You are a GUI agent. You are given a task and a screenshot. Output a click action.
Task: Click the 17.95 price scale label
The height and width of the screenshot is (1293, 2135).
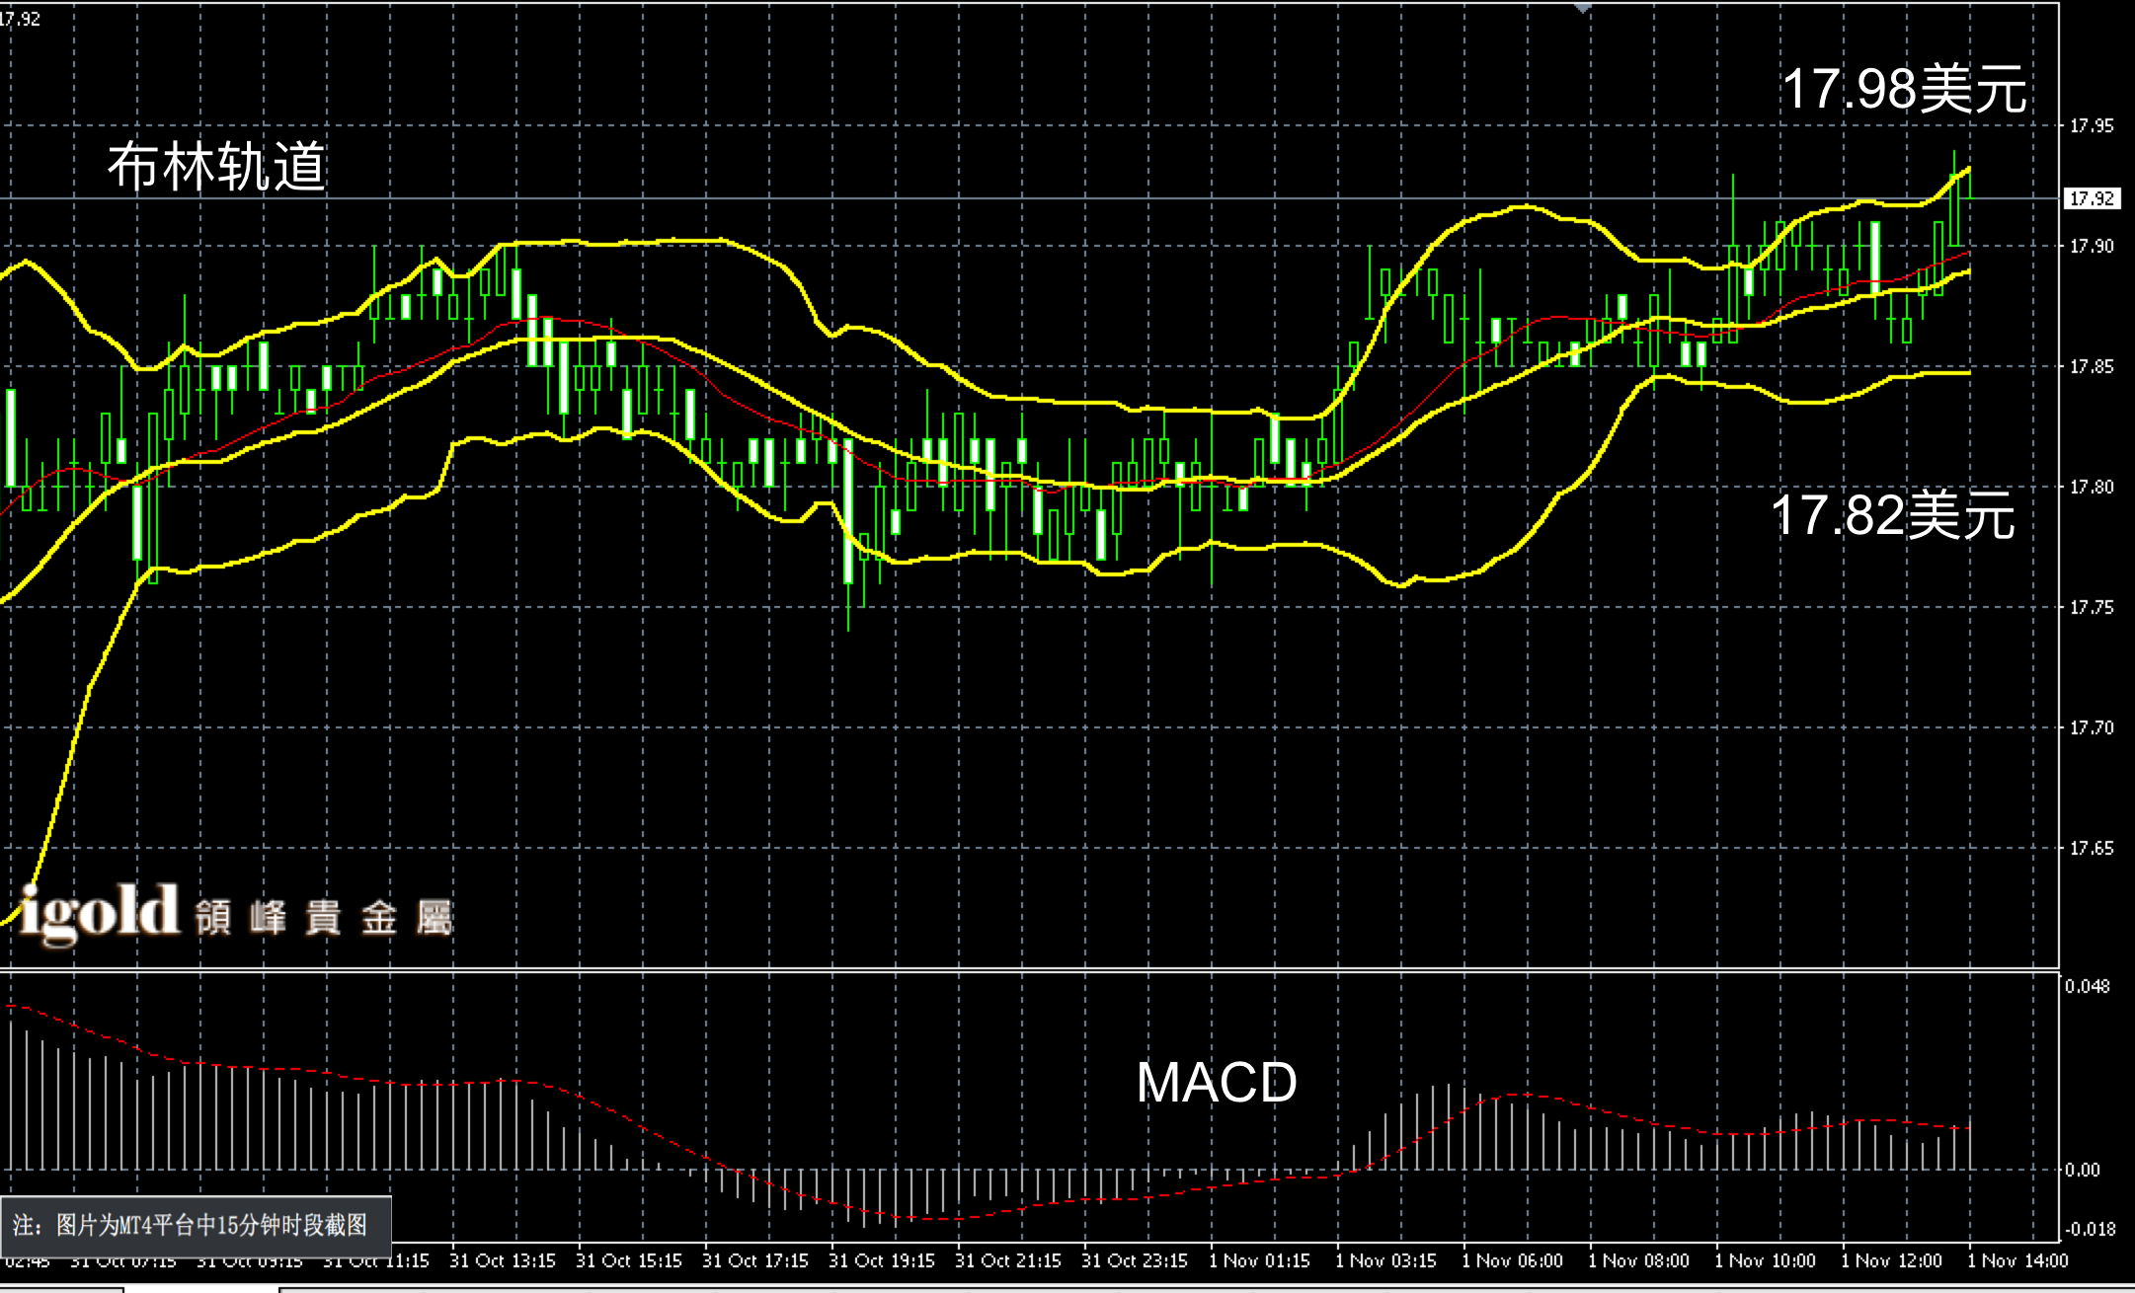click(x=2092, y=125)
